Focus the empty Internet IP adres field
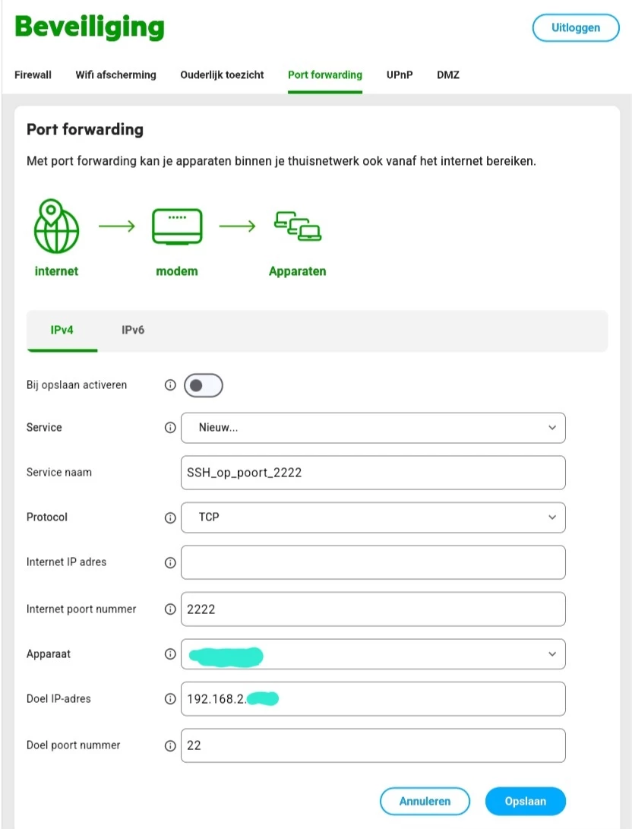Image resolution: width=632 pixels, height=829 pixels. (373, 562)
